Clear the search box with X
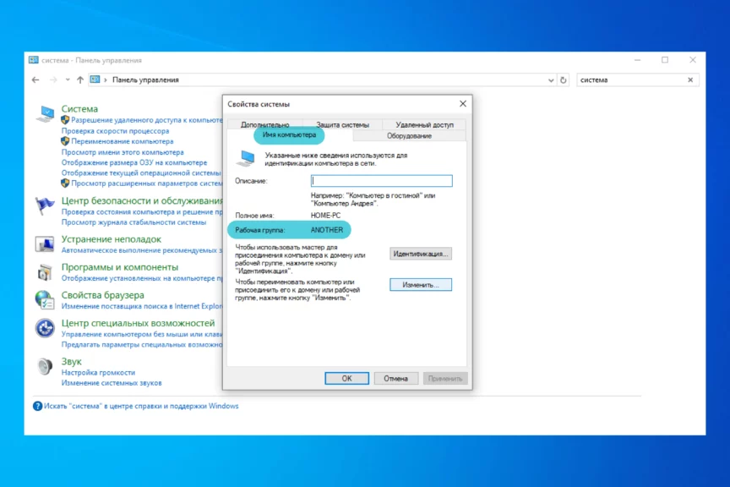730x487 pixels. 690,79
